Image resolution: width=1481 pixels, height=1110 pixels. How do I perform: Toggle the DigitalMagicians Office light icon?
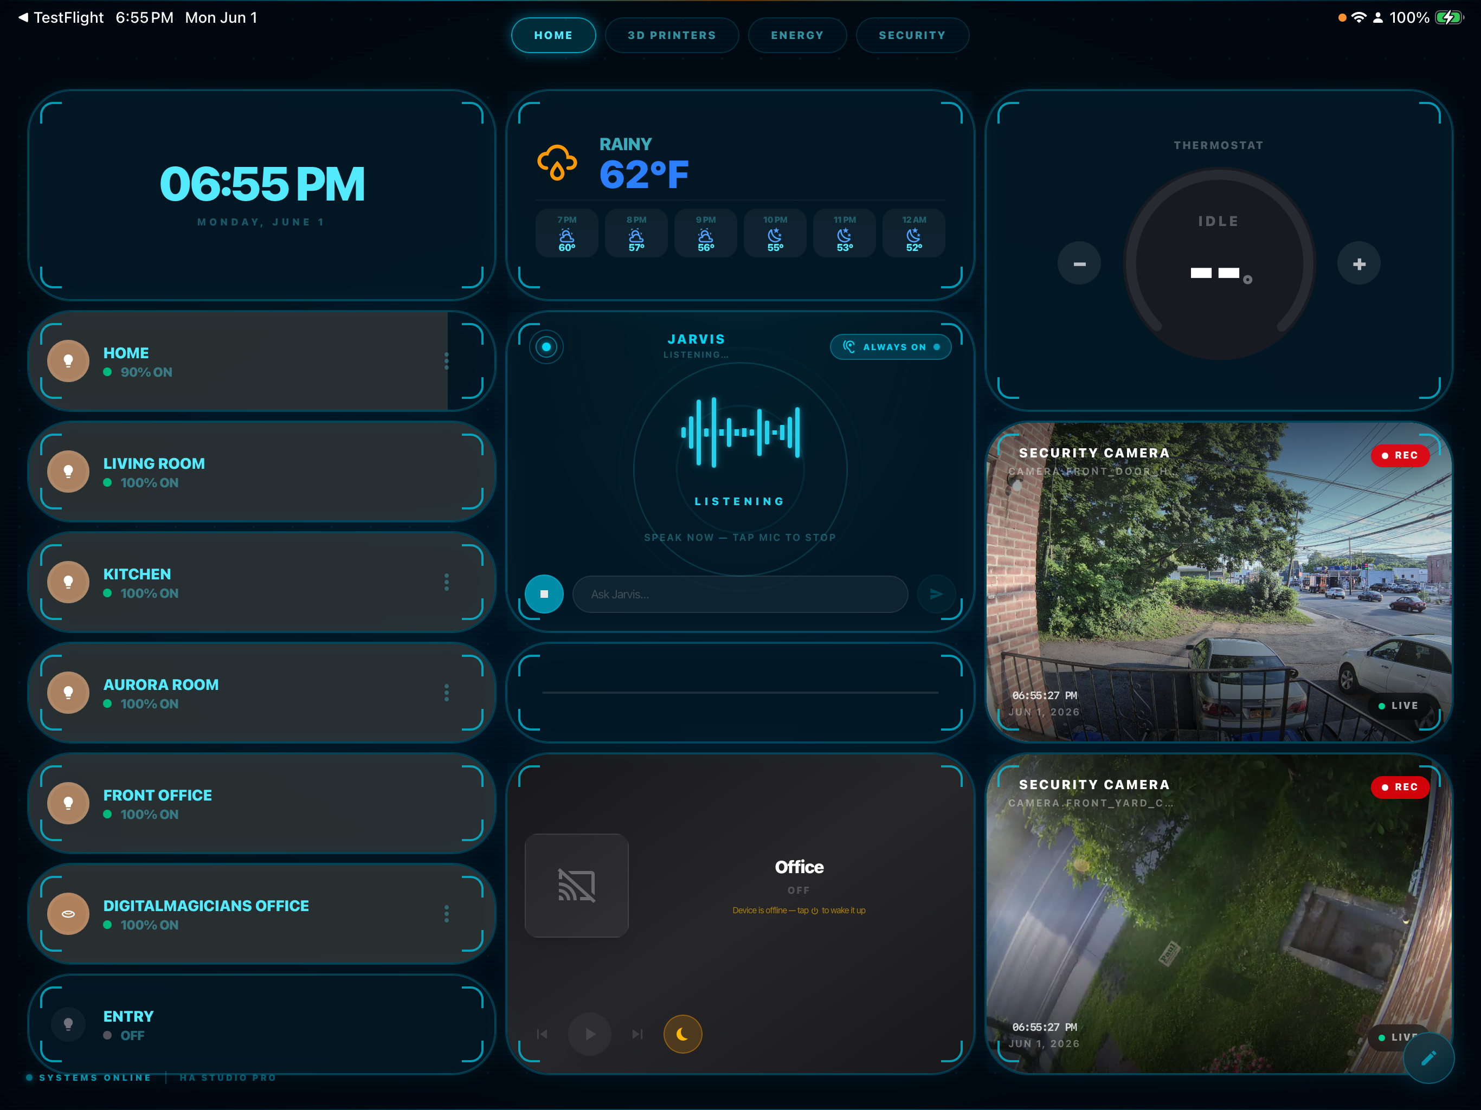point(68,913)
